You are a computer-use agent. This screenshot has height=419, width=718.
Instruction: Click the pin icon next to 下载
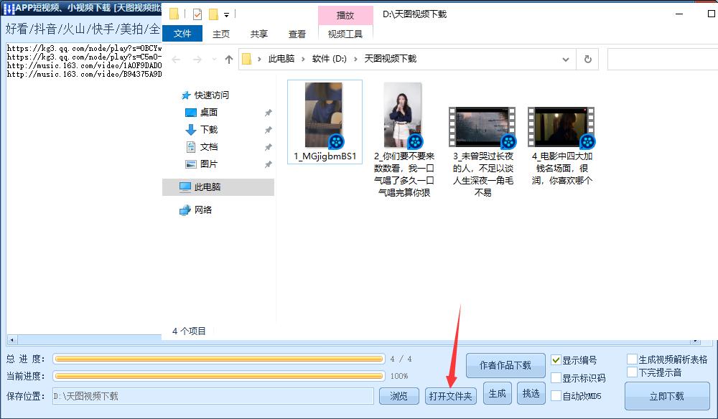click(268, 130)
